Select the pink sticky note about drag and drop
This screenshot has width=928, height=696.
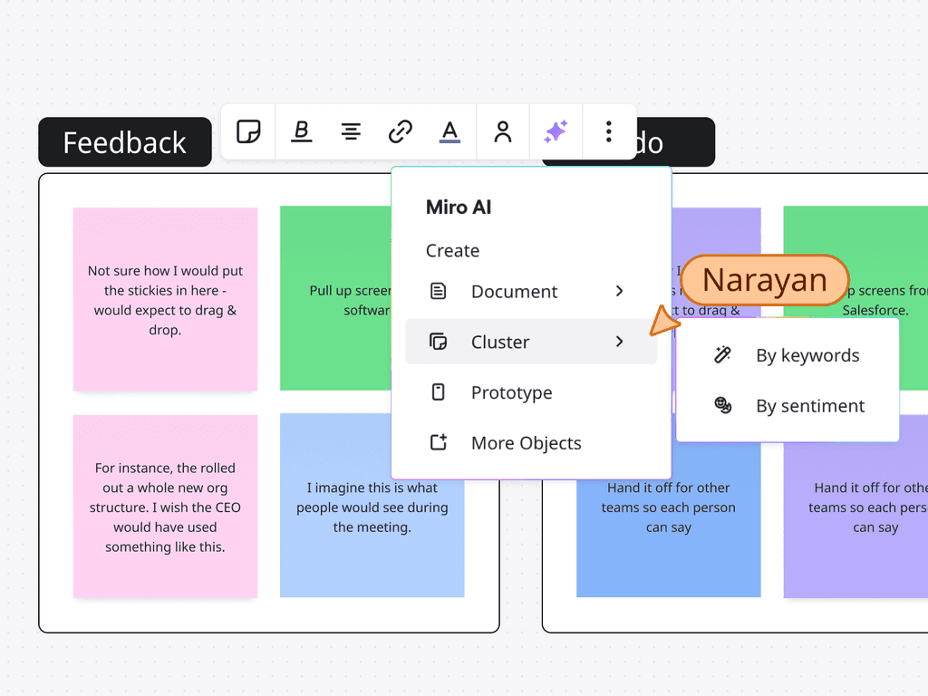(x=165, y=298)
